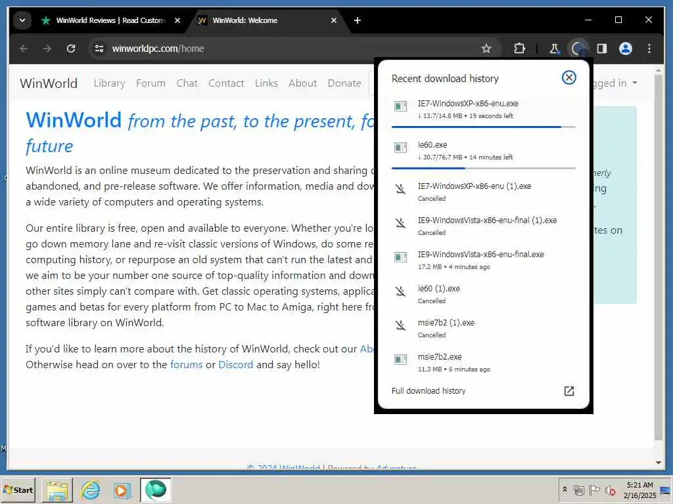Open the Action Center flag icon
Image resolution: width=673 pixels, height=504 pixels.
[x=594, y=490]
